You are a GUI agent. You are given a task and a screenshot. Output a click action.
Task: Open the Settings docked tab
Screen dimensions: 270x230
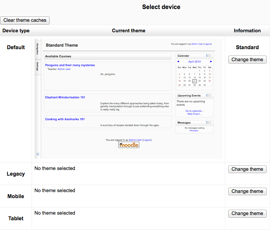click(x=38, y=67)
